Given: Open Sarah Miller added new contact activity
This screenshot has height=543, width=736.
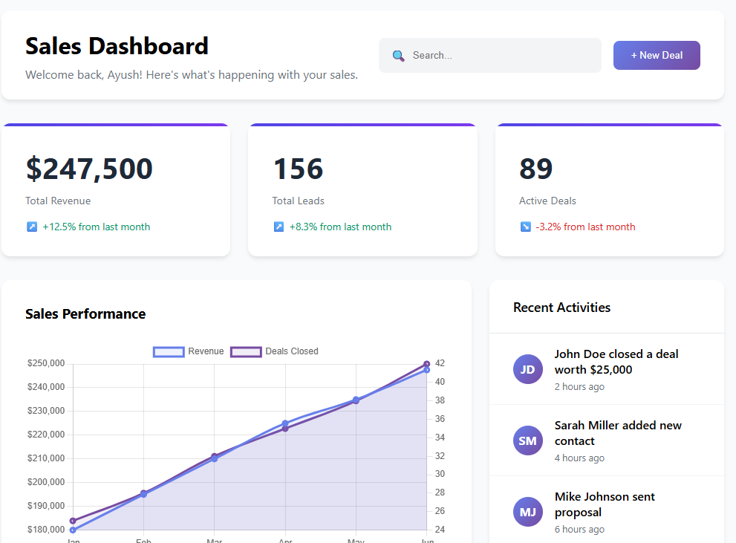Looking at the screenshot, I should click(617, 433).
